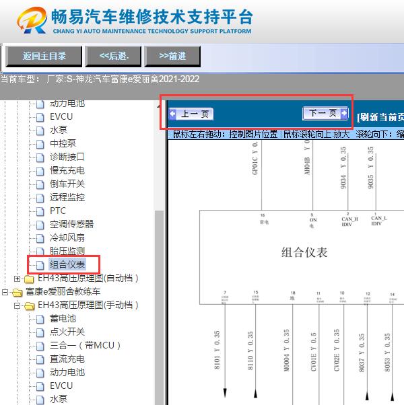Select the 胎压监测 tree item
Image resolution: width=404 pixels, height=405 pixels.
click(67, 251)
